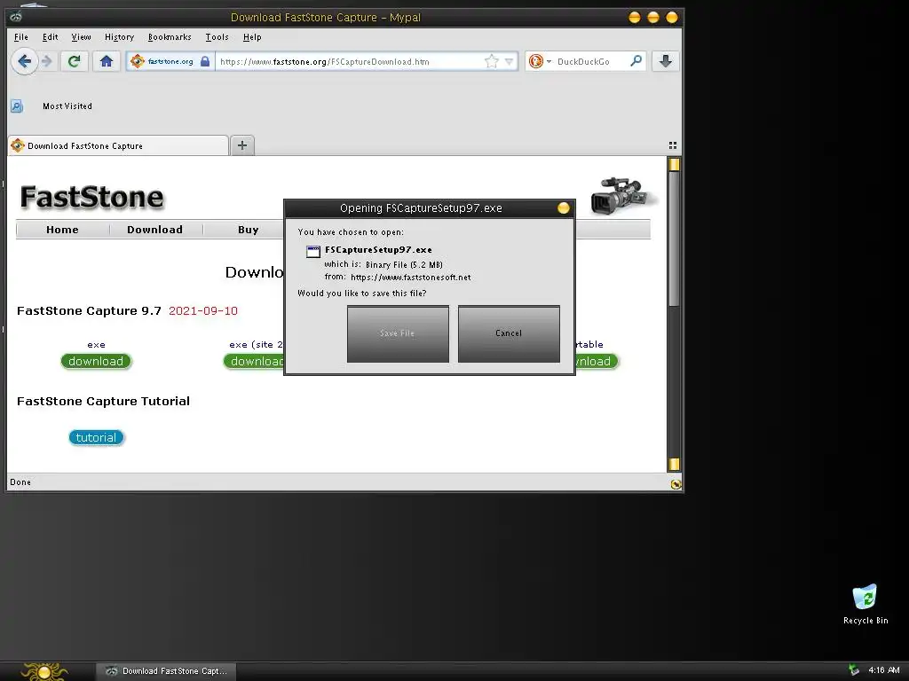Go back with the Back arrow button
Viewport: 909px width, 681px height.
click(x=24, y=61)
